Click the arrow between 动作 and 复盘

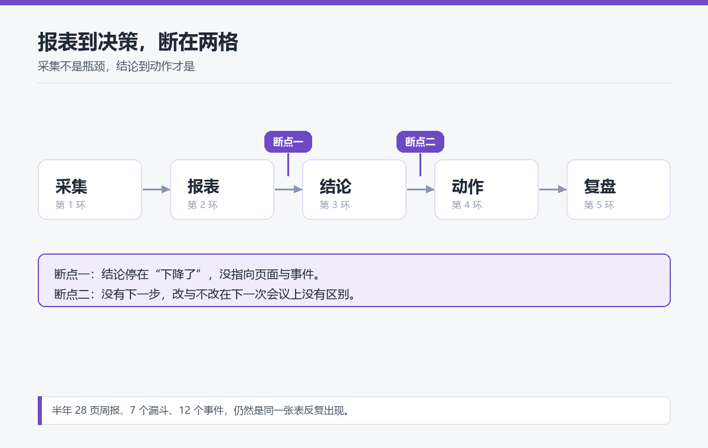pos(553,189)
